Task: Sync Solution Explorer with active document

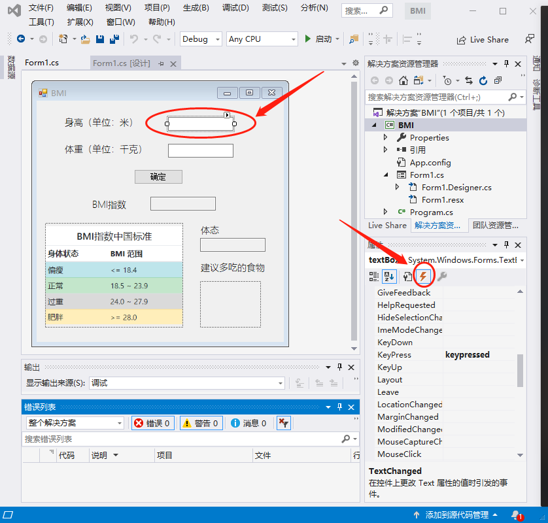Action: pos(468,81)
